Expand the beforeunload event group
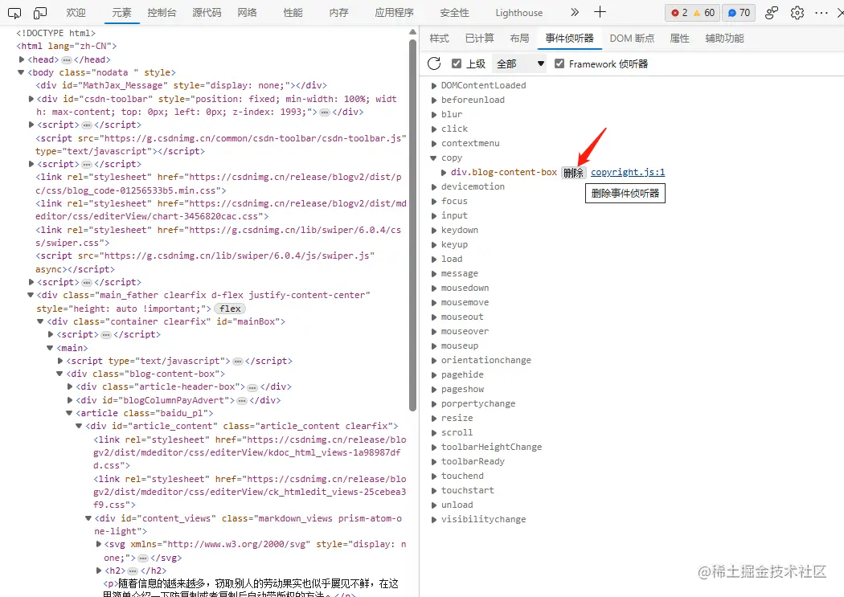The width and height of the screenshot is (844, 597). (434, 100)
